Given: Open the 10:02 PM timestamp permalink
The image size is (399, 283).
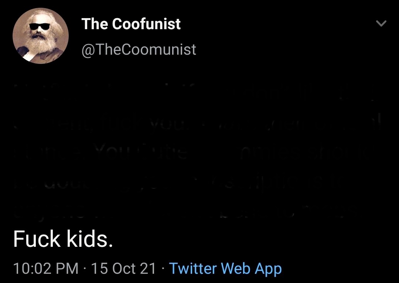Looking at the screenshot, I should tap(46, 269).
